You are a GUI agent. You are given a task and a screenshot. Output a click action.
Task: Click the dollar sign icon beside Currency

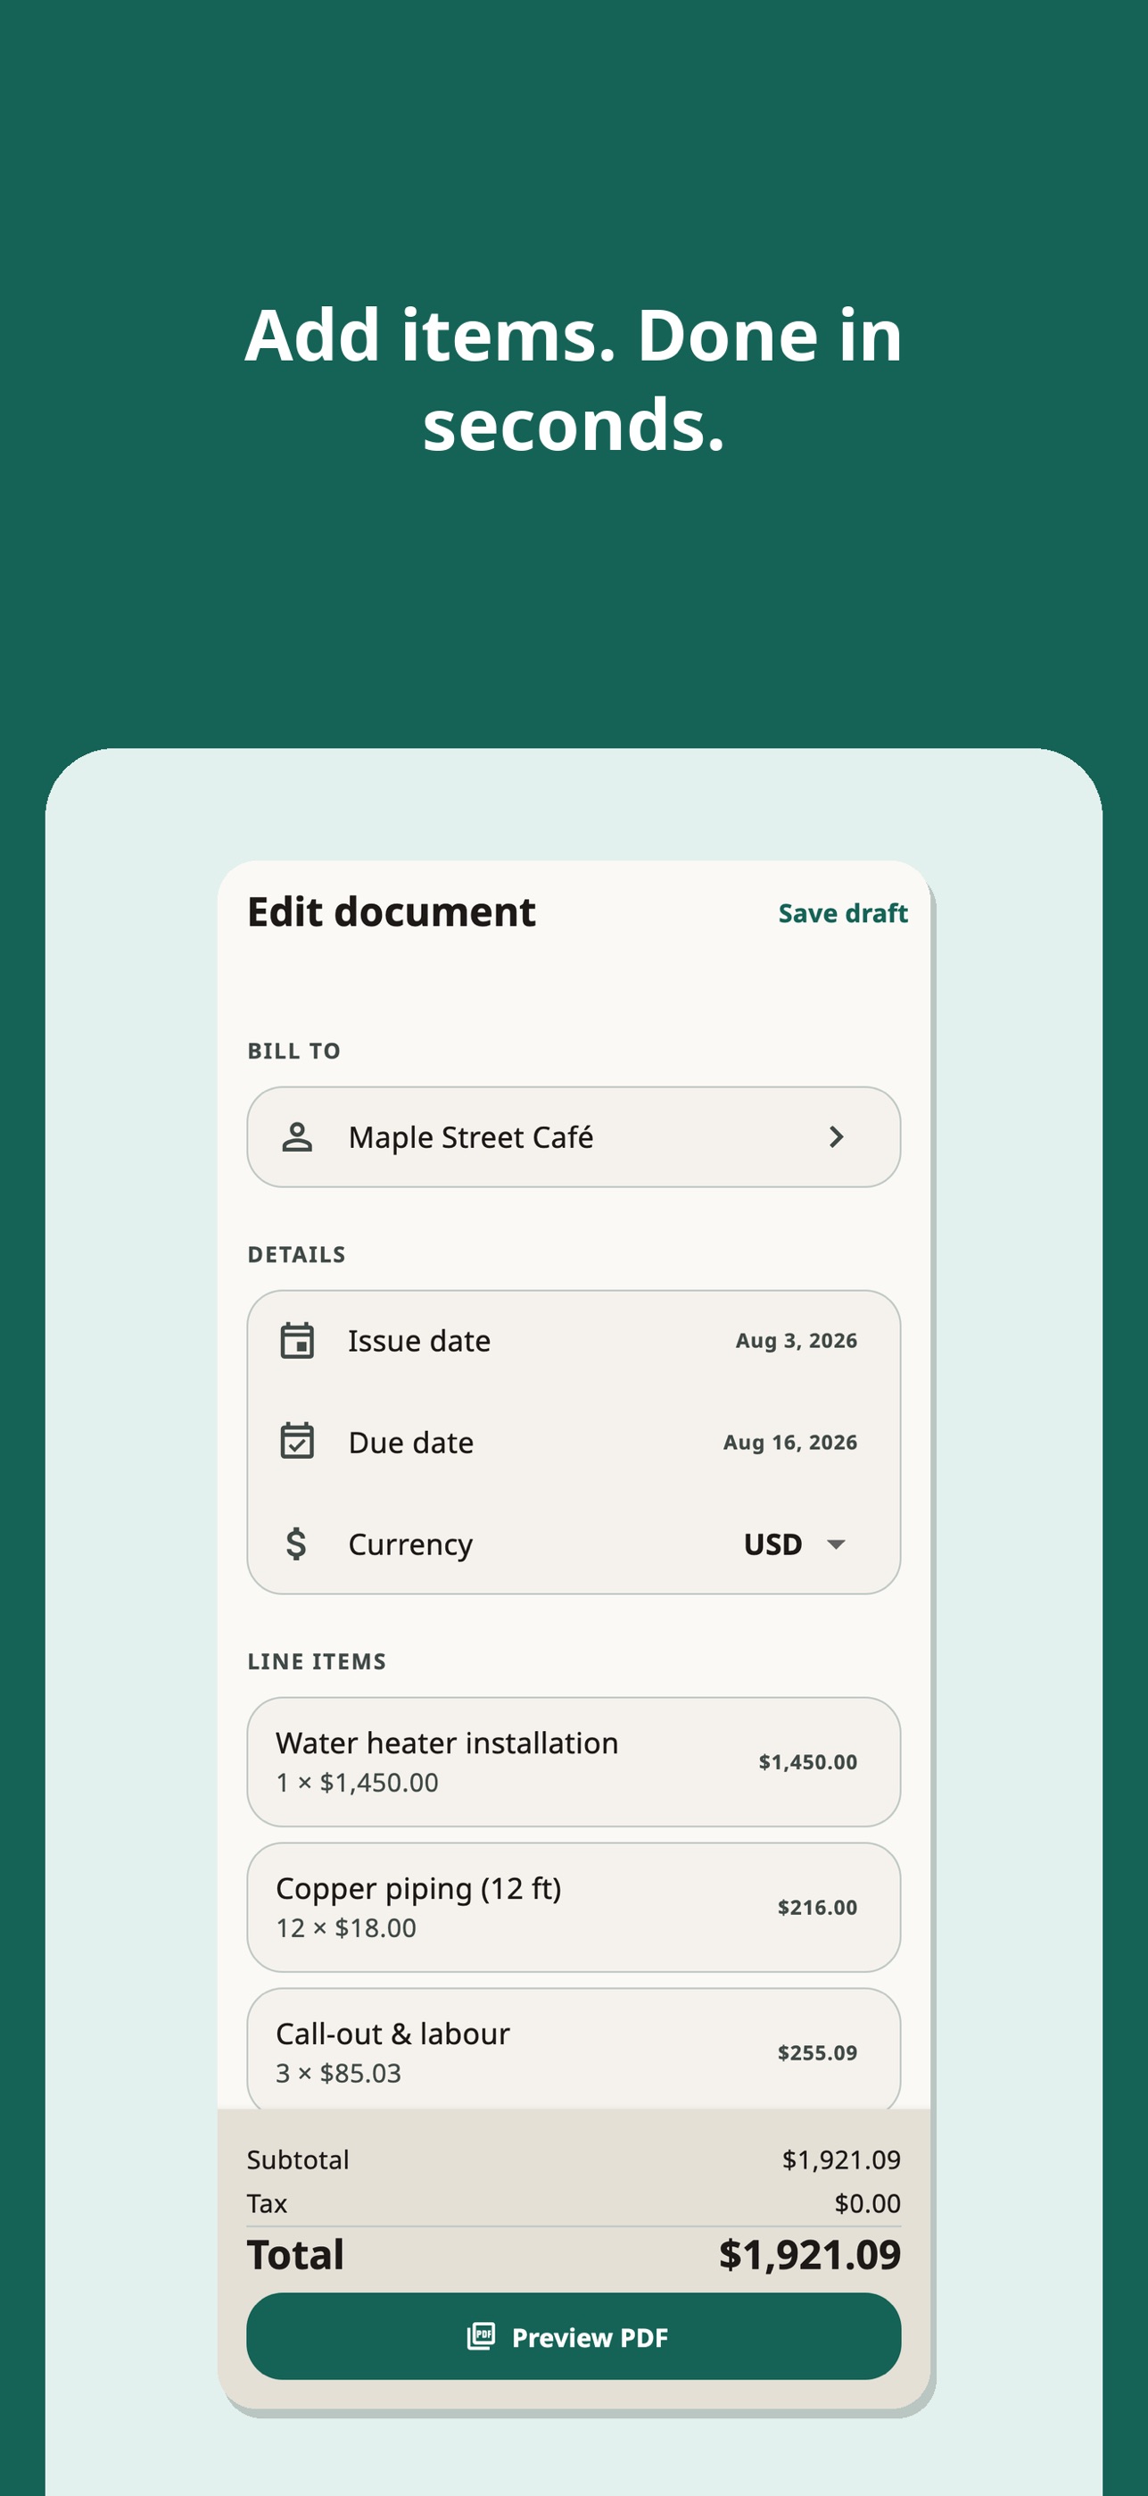coord(296,1543)
